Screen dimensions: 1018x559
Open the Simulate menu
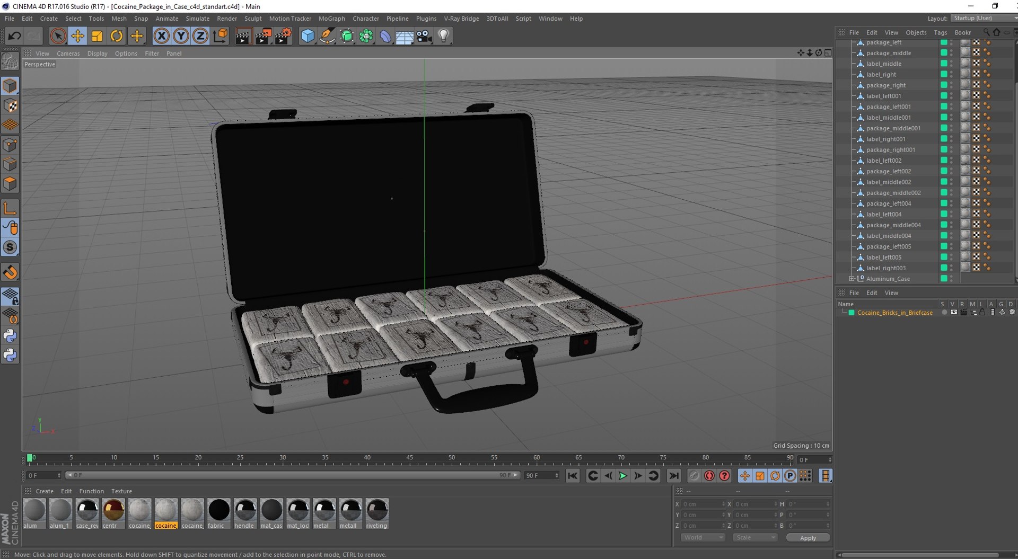pyautogui.click(x=197, y=19)
